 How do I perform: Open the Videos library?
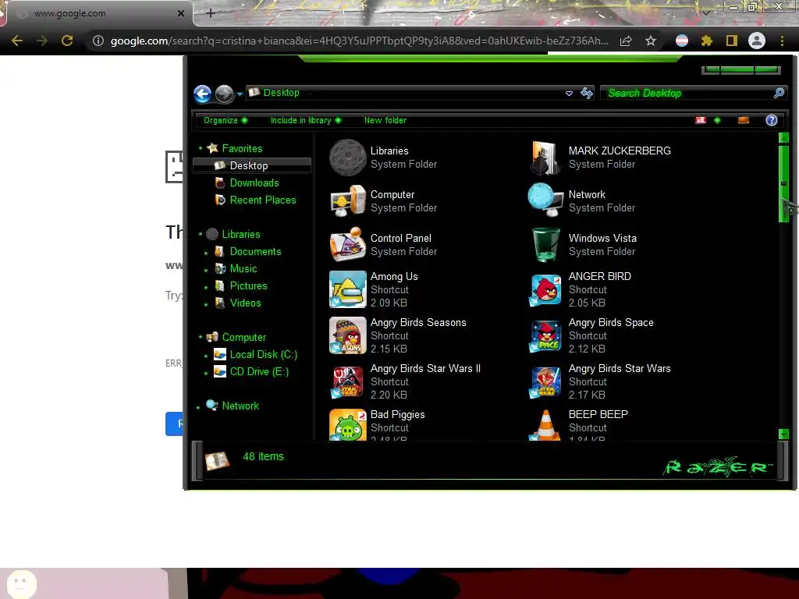(245, 303)
